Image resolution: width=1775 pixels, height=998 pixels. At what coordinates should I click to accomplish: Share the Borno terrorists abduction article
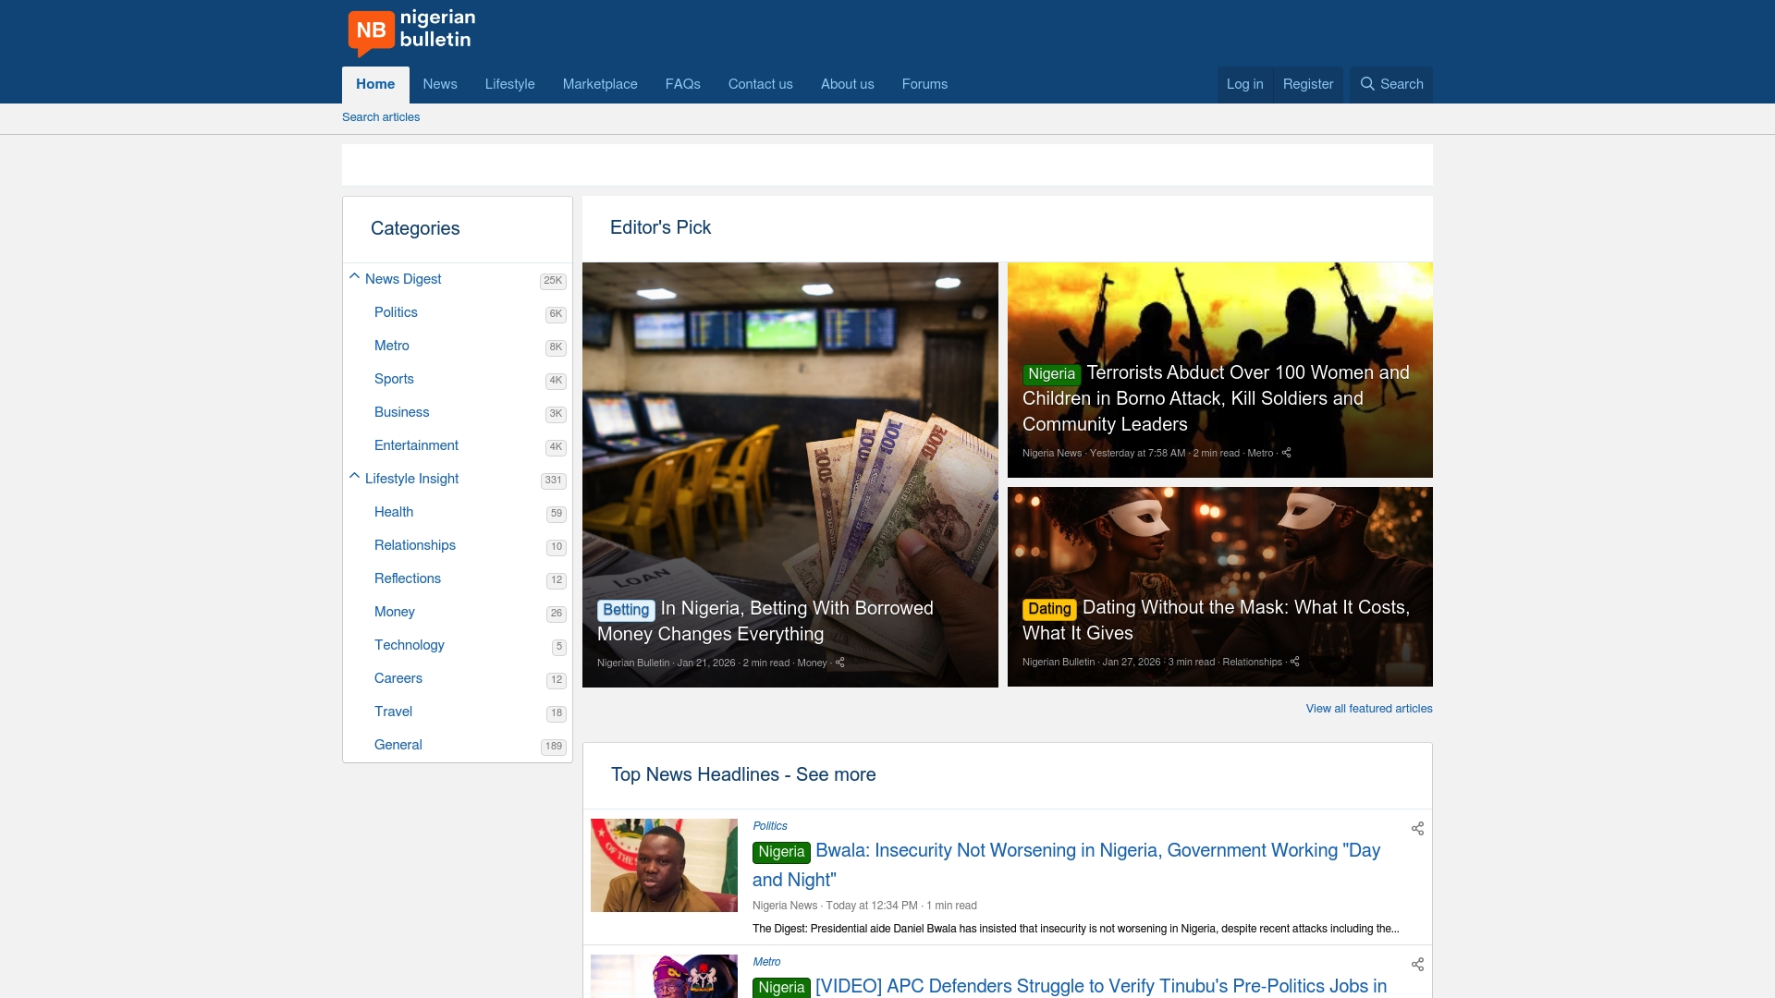1286,453
